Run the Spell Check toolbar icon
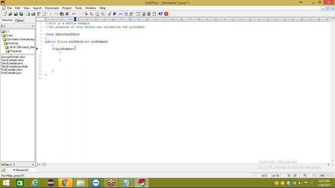 39,14
